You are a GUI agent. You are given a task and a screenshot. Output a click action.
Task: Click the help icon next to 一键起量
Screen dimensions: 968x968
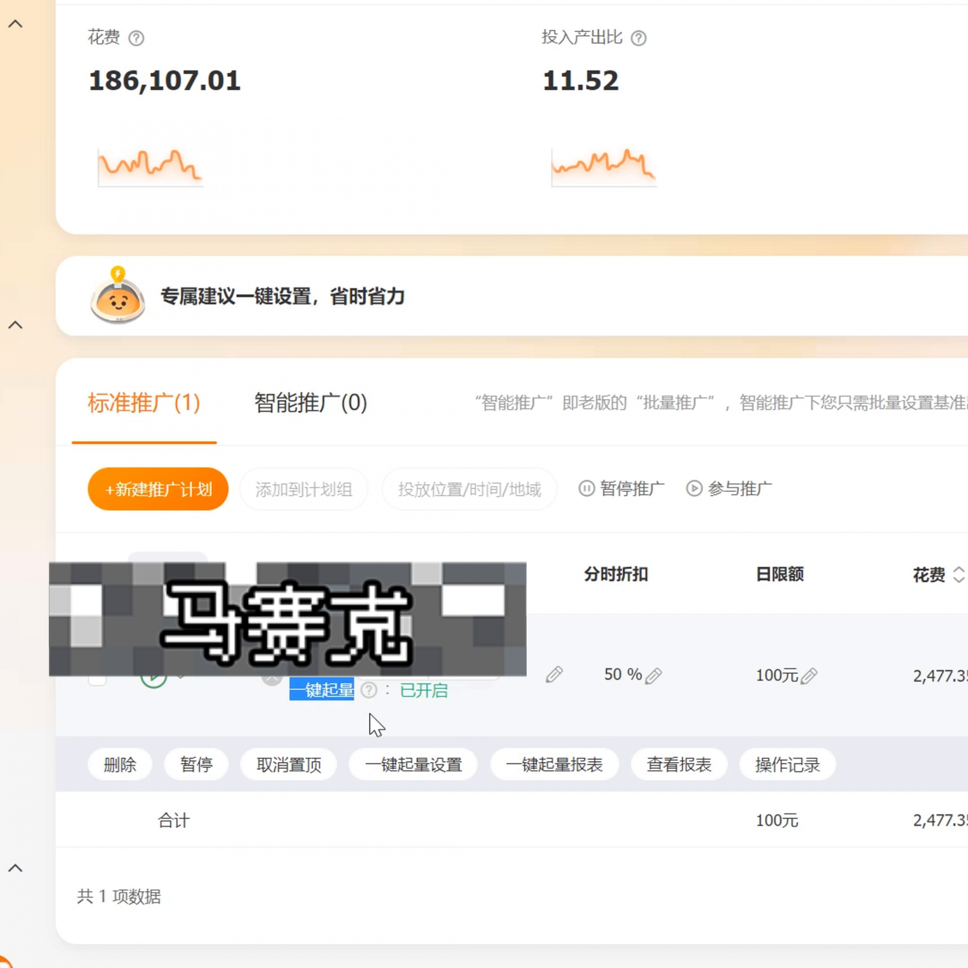click(369, 691)
